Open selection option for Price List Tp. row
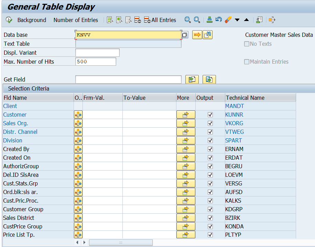Viewport: 315px width, 247px height. [x=78, y=235]
